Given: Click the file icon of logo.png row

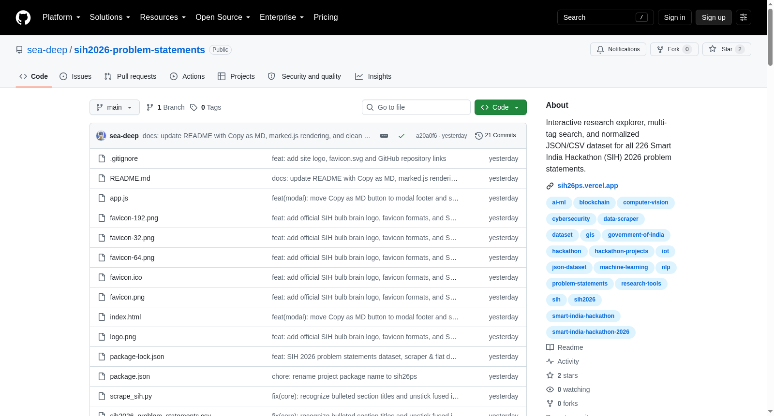Looking at the screenshot, I should pos(102,337).
